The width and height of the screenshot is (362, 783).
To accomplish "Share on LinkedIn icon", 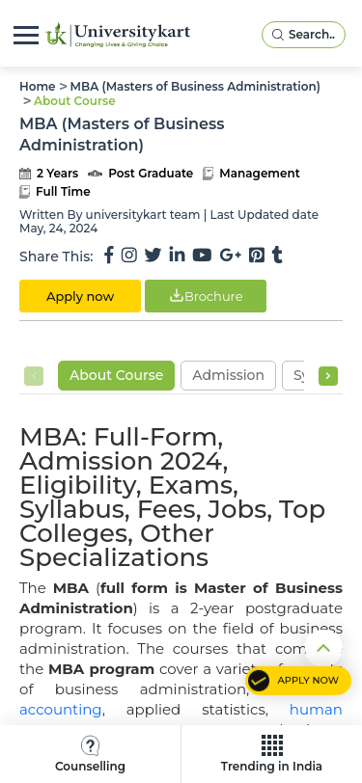I will pos(177,255).
